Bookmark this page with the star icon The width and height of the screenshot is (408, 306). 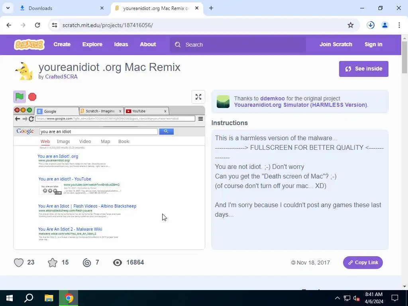point(351,25)
